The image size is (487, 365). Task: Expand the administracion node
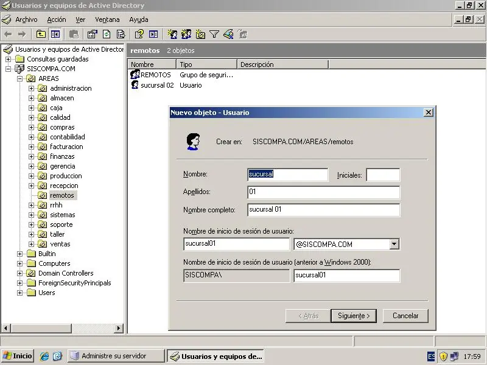(31, 88)
